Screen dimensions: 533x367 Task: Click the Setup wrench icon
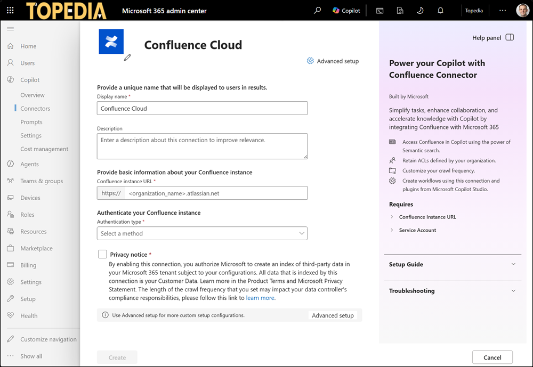click(11, 299)
